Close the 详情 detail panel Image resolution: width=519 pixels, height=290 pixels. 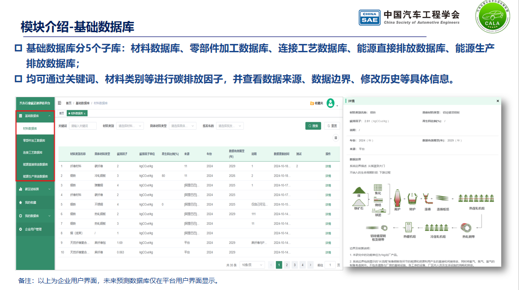coord(497,101)
